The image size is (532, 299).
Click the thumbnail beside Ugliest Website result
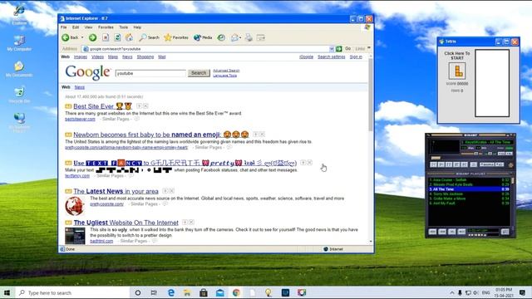[75, 236]
